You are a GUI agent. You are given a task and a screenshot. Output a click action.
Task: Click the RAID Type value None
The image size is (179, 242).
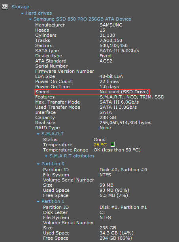(105, 128)
